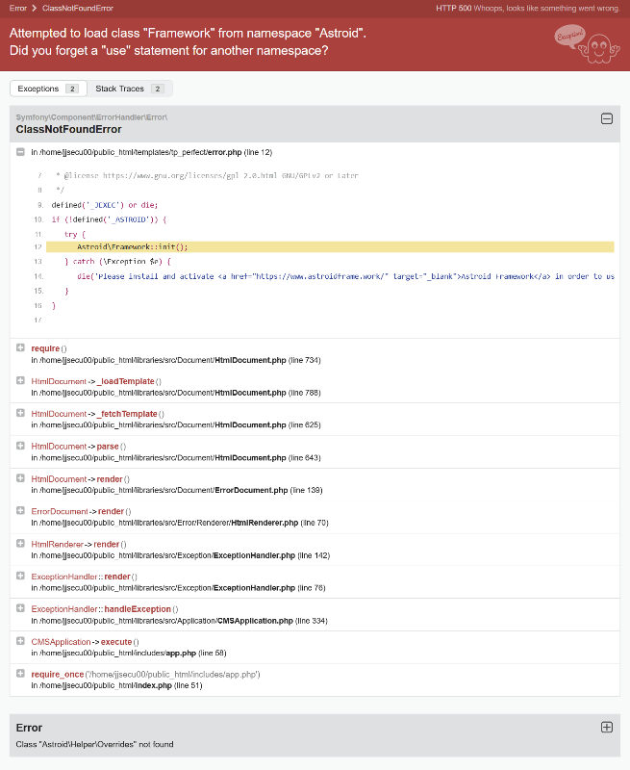The image size is (630, 770).
Task: Expand the Error exception panel
Action: coord(606,728)
